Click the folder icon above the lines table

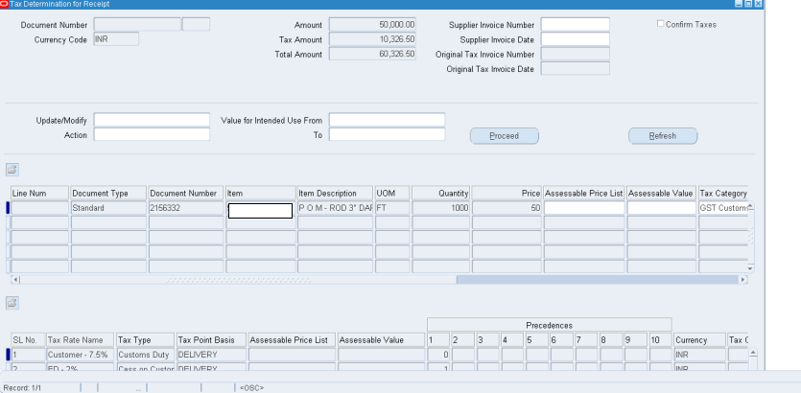pos(12,170)
